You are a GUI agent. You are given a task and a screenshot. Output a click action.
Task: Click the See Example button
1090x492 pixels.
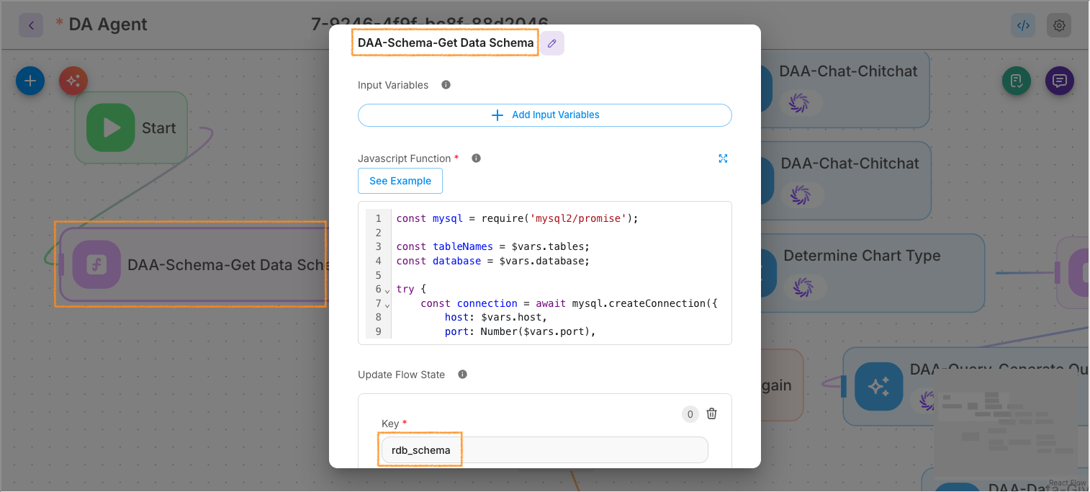point(400,181)
